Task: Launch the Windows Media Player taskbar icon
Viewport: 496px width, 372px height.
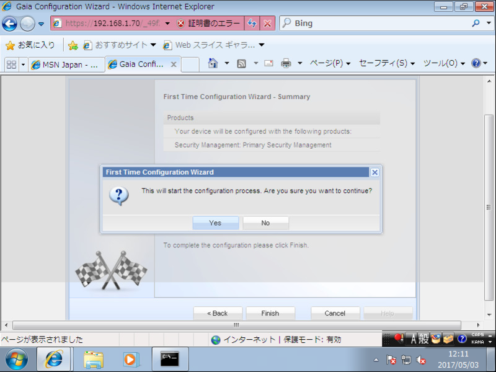Action: 131,360
